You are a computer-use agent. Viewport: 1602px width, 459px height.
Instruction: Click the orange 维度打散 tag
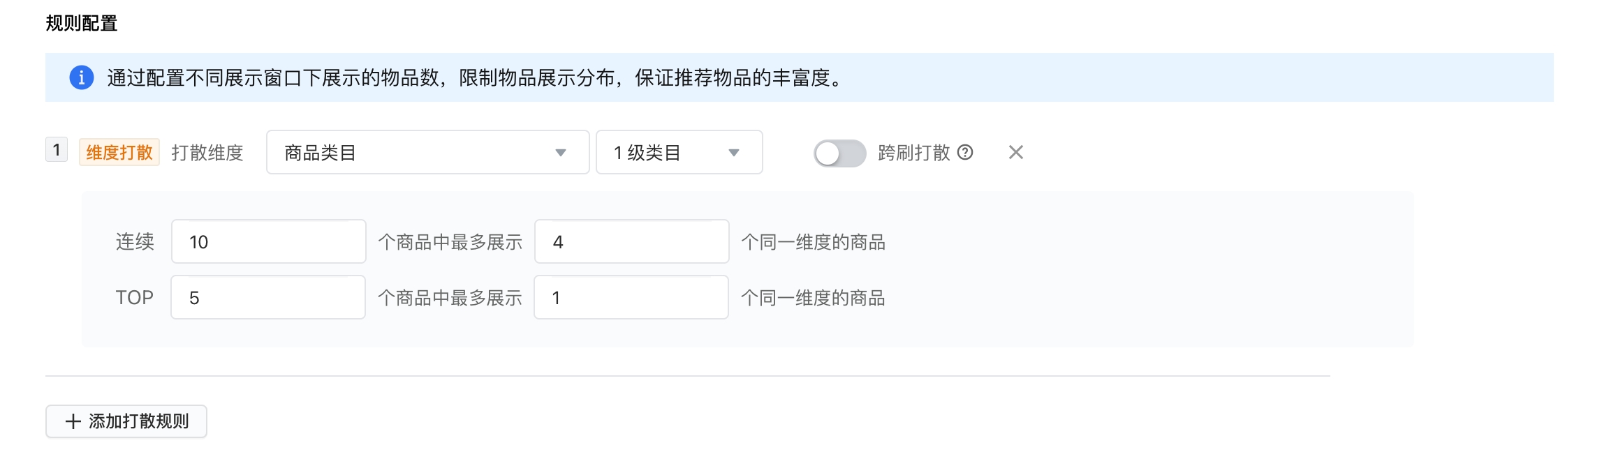(119, 152)
